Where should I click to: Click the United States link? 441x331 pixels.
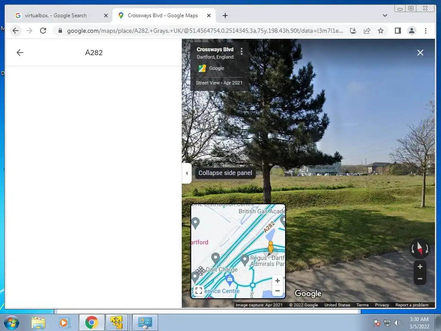(x=337, y=305)
